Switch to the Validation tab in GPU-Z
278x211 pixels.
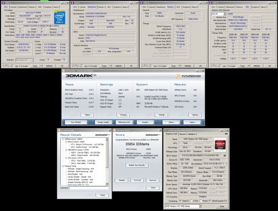pyautogui.click(x=192, y=134)
